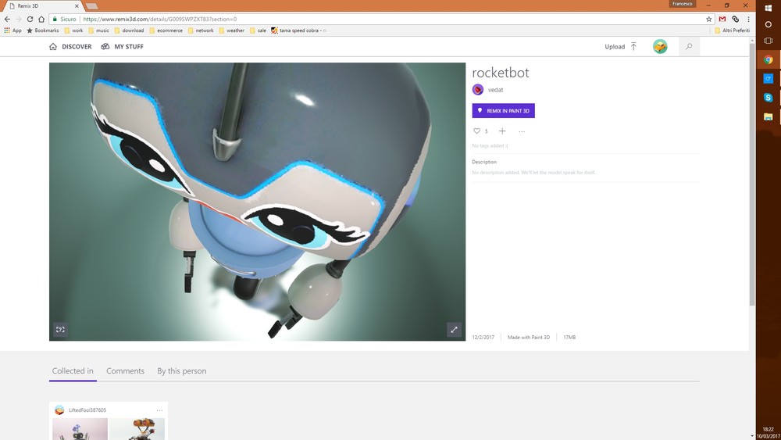The width and height of the screenshot is (781, 440).
Task: Reset the 3D model view icon
Action: [60, 329]
